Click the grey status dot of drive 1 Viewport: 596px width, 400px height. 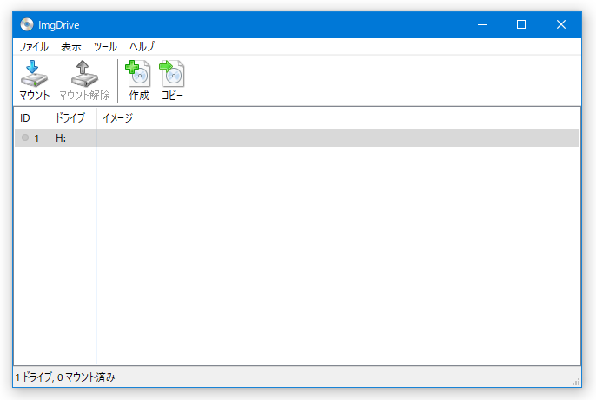click(25, 137)
